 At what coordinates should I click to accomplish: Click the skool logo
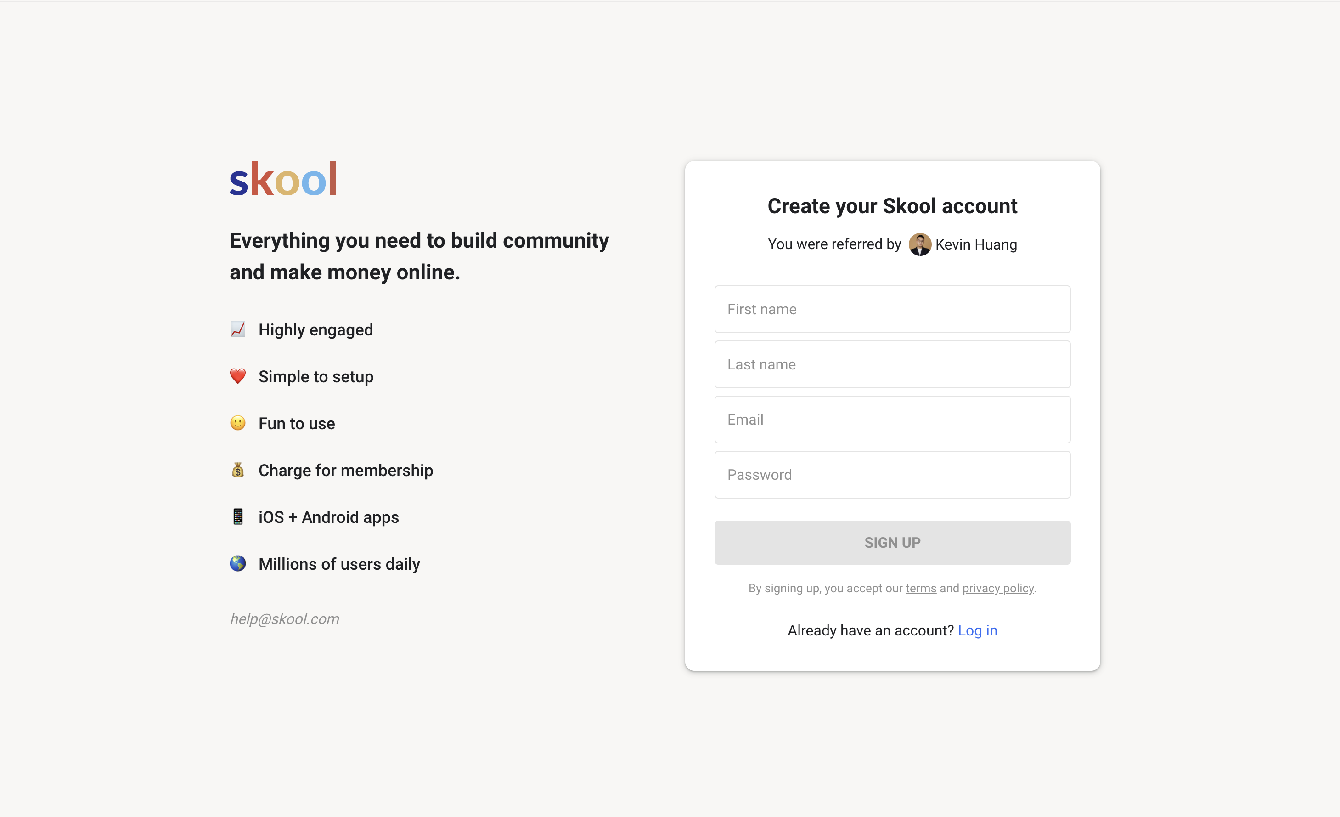pos(283,179)
